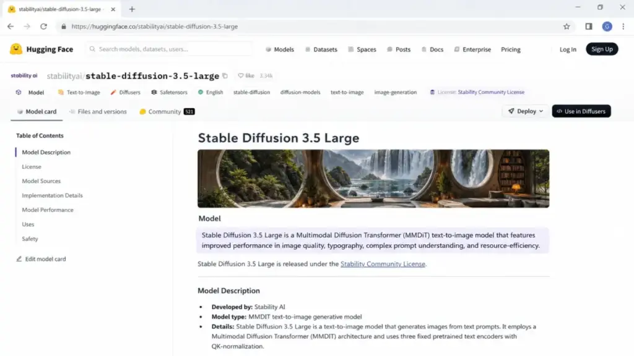Image resolution: width=634 pixels, height=356 pixels.
Task: Switch to Files and versions tab
Action: pos(98,111)
